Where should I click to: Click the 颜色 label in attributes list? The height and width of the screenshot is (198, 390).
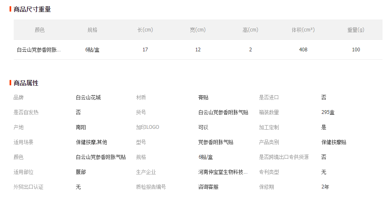[x=18, y=157]
